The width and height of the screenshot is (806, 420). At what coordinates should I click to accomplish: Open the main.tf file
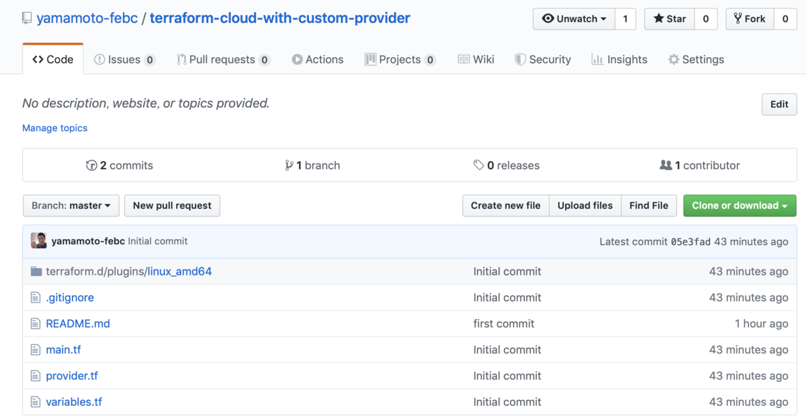pyautogui.click(x=63, y=349)
